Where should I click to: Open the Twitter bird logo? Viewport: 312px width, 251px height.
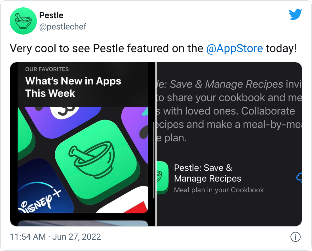pyautogui.click(x=295, y=14)
